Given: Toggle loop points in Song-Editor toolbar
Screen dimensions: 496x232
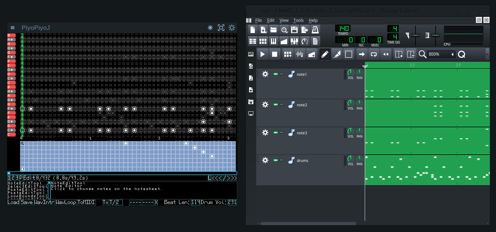Looking at the screenshot, I should [x=374, y=54].
